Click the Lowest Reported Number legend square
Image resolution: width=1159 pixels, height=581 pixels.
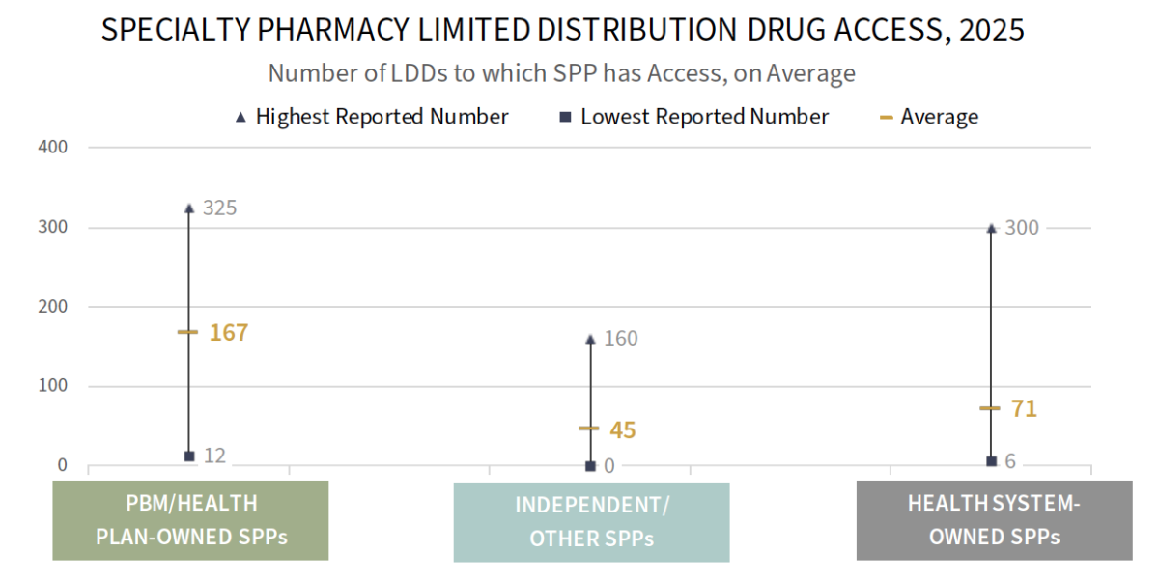coord(564,118)
